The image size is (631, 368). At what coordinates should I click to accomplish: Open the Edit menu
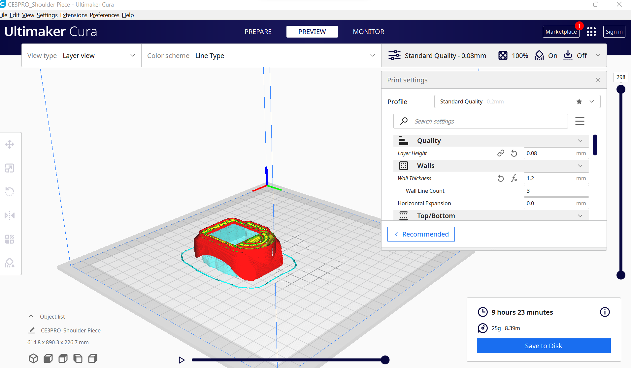point(15,15)
